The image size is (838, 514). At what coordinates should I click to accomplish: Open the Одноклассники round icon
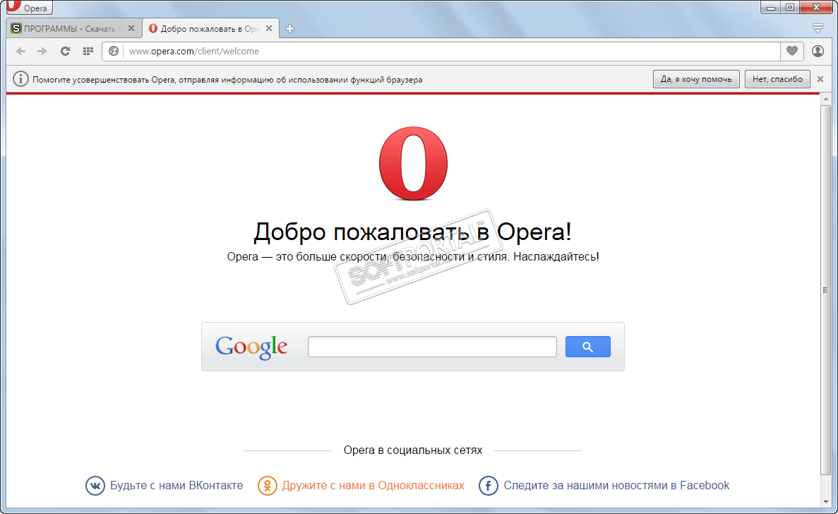[268, 486]
